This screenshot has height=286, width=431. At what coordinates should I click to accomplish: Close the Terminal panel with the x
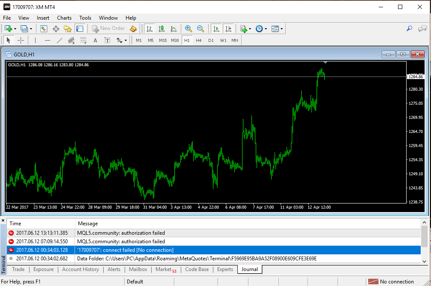[x=3, y=221]
